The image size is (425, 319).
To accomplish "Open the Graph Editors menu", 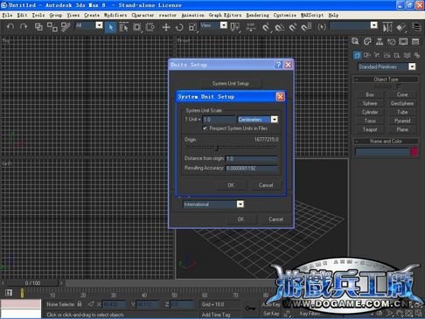I will [225, 15].
